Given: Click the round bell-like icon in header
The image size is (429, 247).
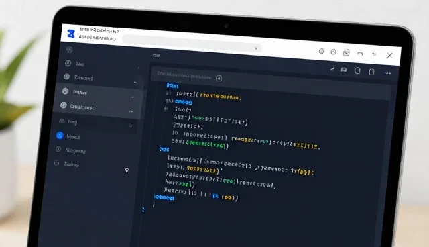Looking at the screenshot, I should (322, 51).
